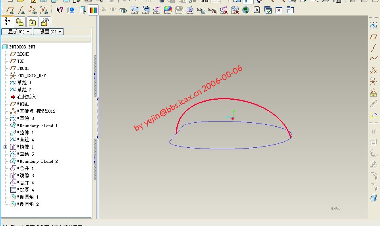This screenshot has height=226, width=380.
Task: Switch to the favorites tab with star
Action: coord(32,22)
